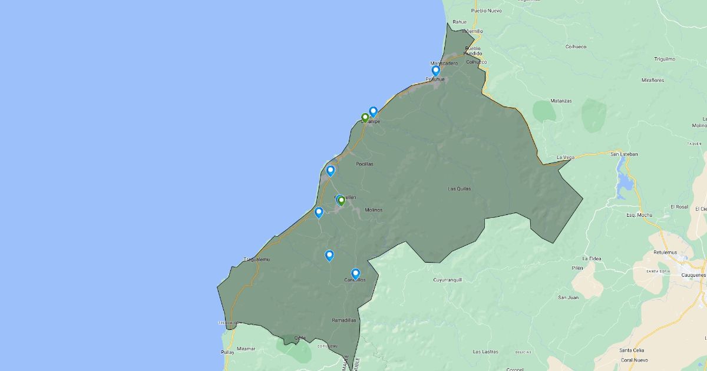This screenshot has width=707, height=371.
Task: Select the La Vega place label
Action: [566, 157]
